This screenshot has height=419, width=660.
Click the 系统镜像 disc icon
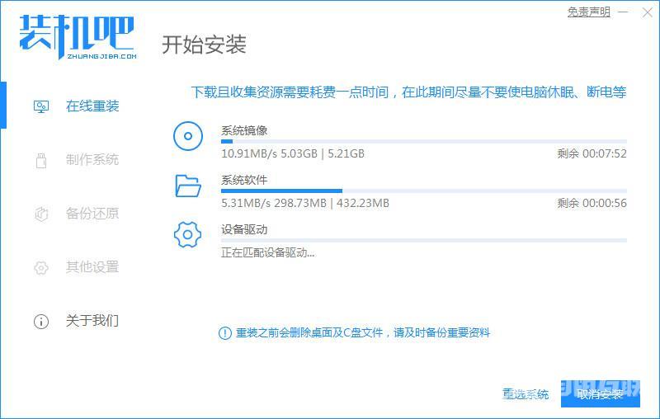point(188,136)
